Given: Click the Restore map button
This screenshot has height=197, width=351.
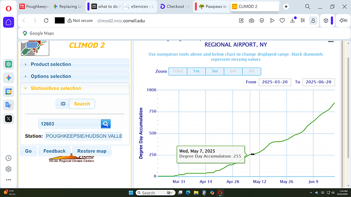Looking at the screenshot, I should (92, 151).
